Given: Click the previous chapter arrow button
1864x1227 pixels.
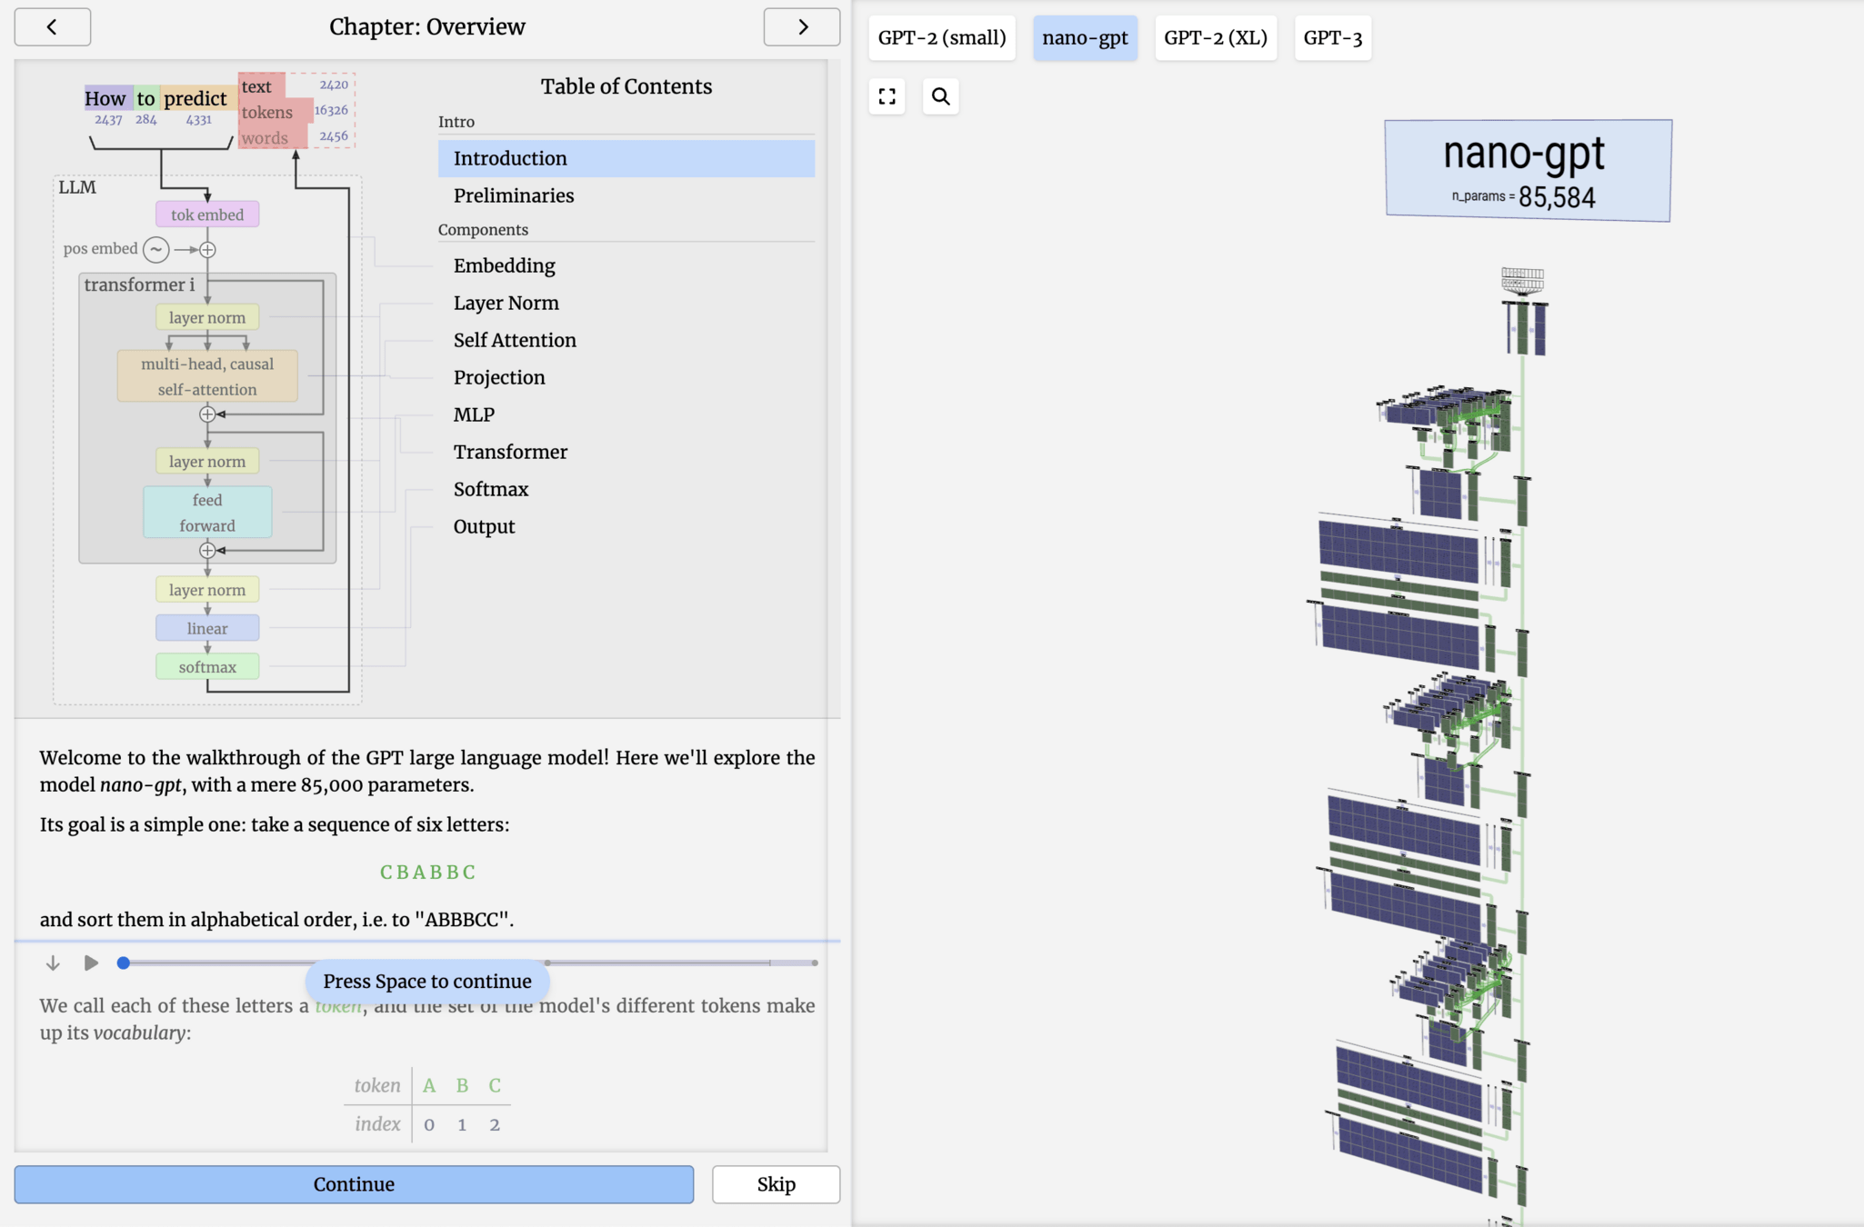Looking at the screenshot, I should (x=52, y=27).
